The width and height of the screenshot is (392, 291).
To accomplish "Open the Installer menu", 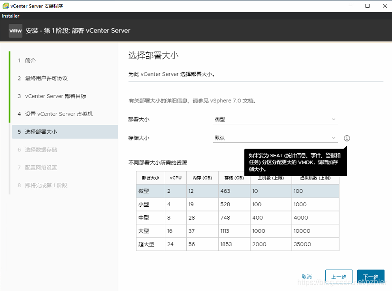I will point(10,16).
